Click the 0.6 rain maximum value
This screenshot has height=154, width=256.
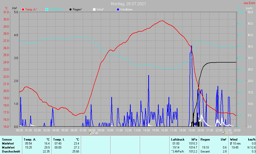tap(225, 148)
